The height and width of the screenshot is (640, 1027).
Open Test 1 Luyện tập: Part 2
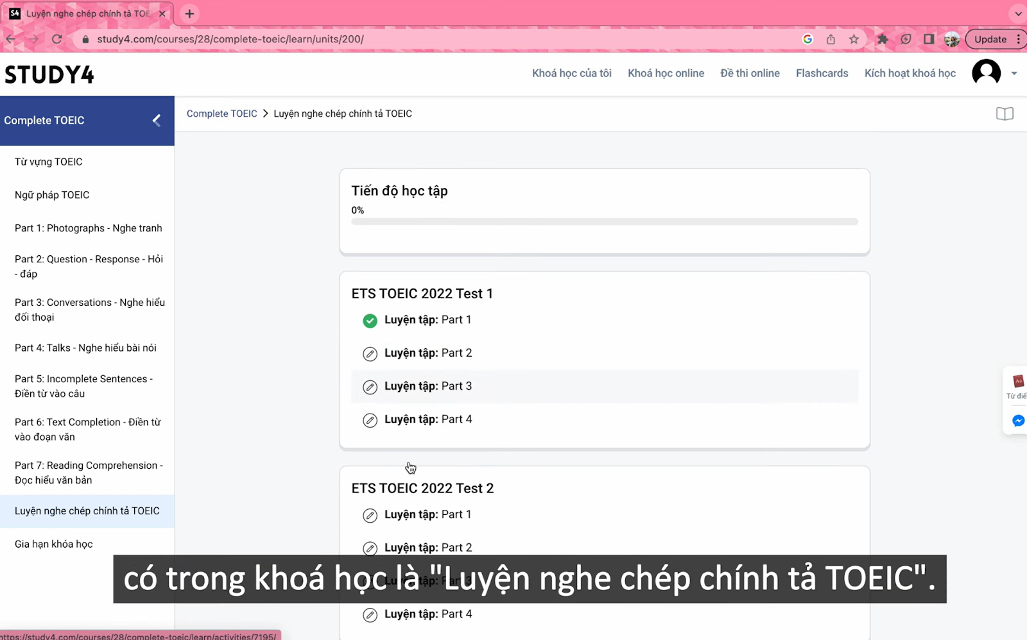point(428,353)
